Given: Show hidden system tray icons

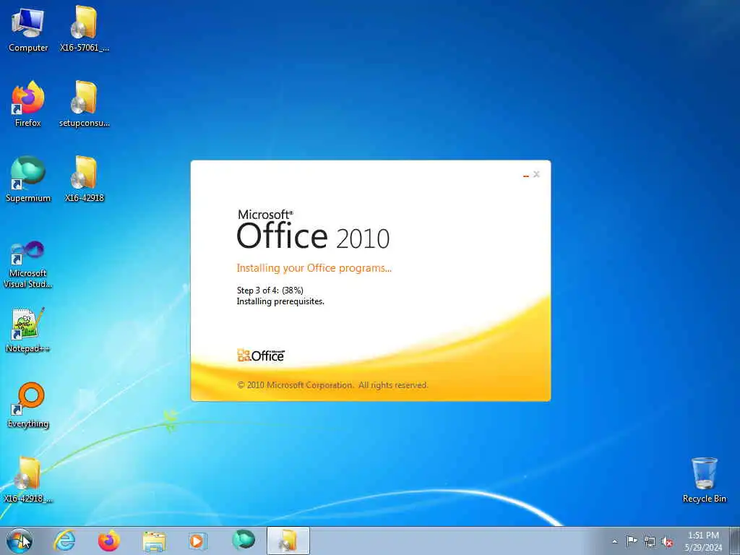Looking at the screenshot, I should pos(614,541).
